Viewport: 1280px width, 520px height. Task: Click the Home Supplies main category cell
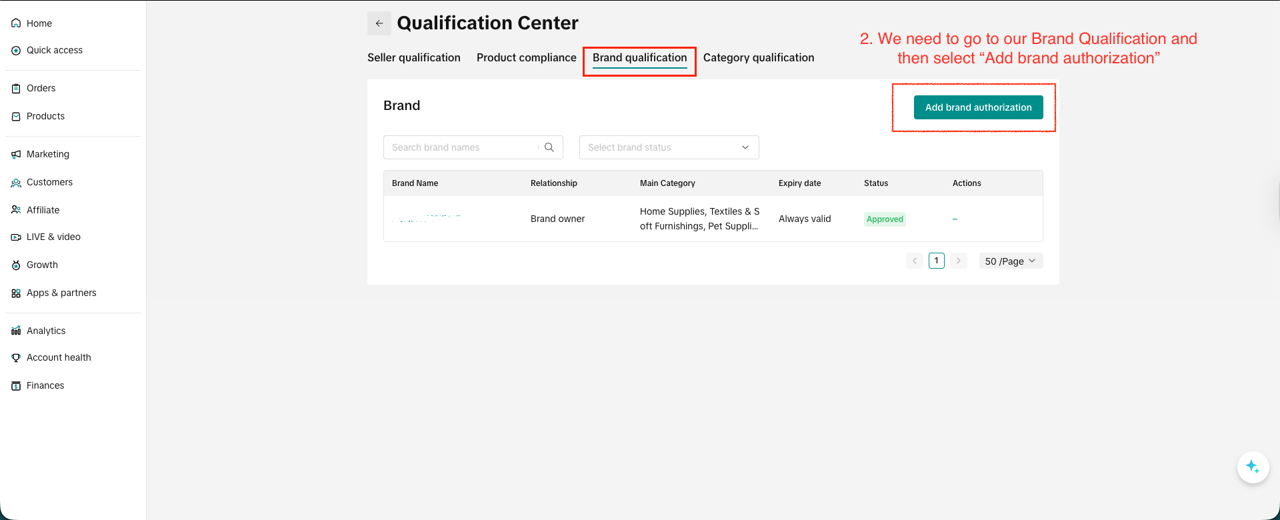click(699, 219)
